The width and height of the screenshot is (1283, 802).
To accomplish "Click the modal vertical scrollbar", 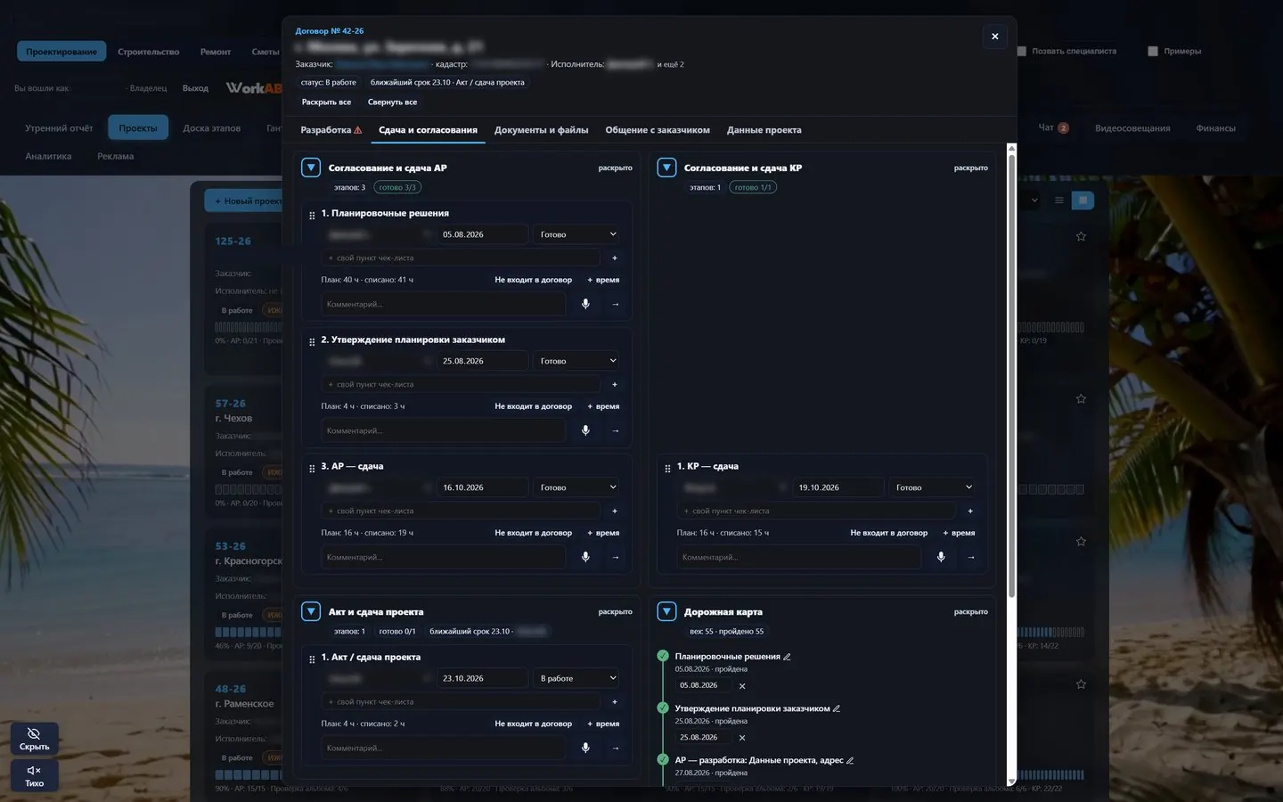I will (1011, 374).
